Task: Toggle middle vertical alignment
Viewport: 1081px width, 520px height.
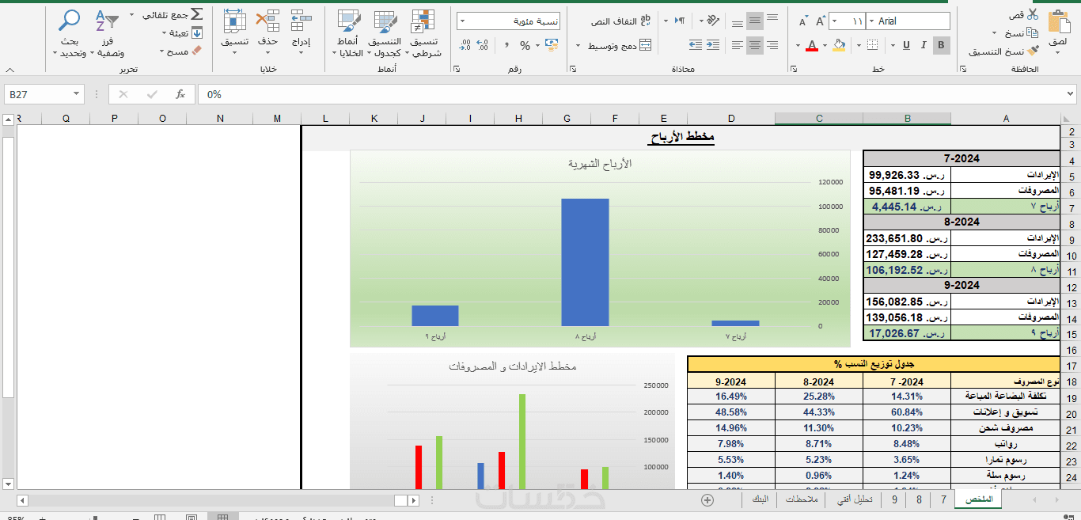Action: pyautogui.click(x=755, y=21)
